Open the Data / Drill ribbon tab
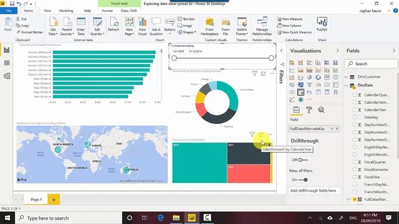This screenshot has width=399, height=224. [129, 11]
